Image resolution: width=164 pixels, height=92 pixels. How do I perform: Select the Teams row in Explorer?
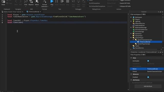[146, 46]
